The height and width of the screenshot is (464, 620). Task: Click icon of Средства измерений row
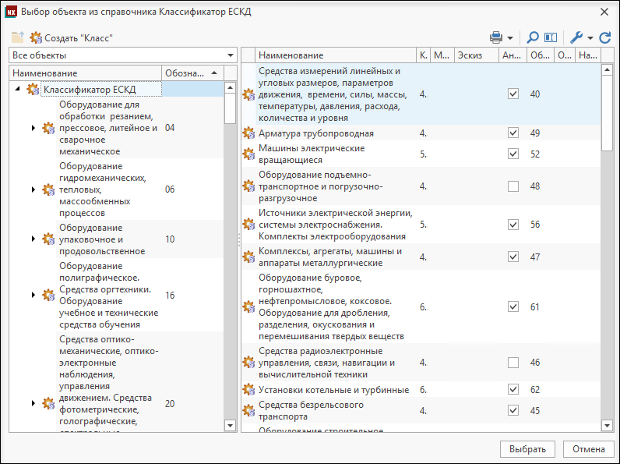(x=248, y=94)
